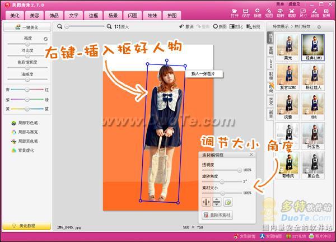Open the 美化教程 tutorial button
Image resolution: width=336 pixels, height=242 pixels.
(27, 226)
